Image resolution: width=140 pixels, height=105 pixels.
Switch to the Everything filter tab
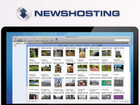59,45
